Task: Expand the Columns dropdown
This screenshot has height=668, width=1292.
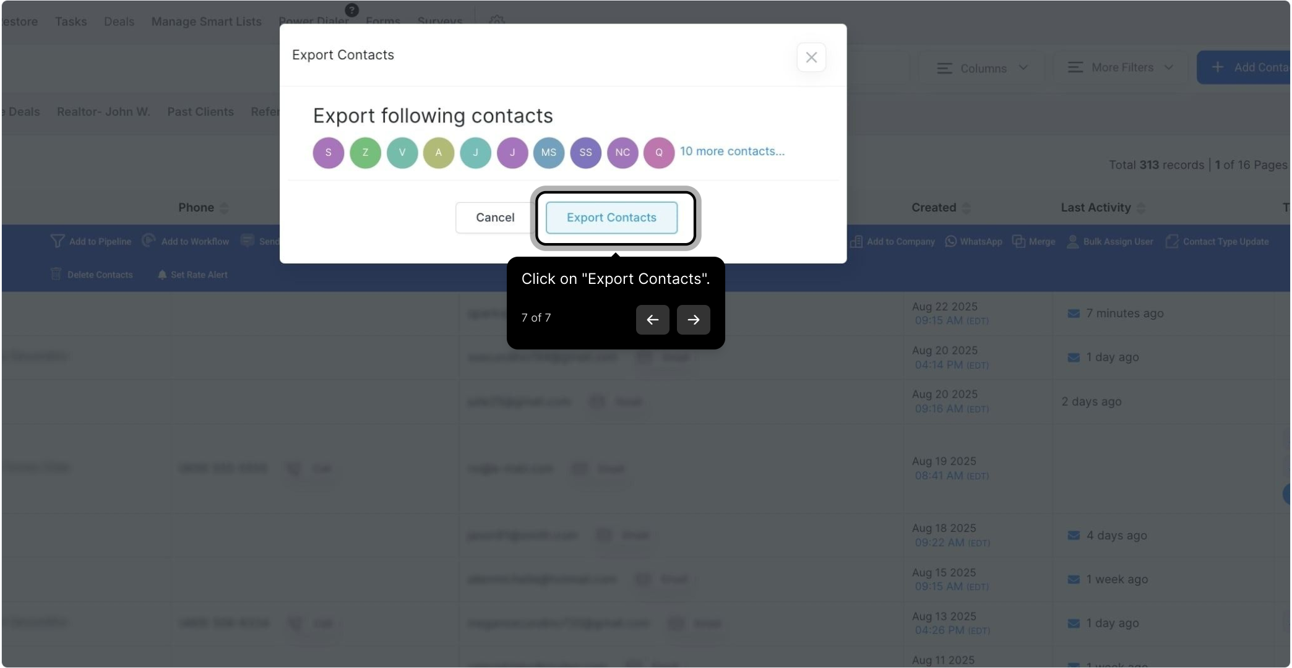Action: [982, 68]
